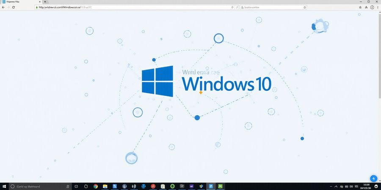The height and width of the screenshot is (190, 381).
Task: Open favorites star in browser toolbar
Action: click(360, 7)
